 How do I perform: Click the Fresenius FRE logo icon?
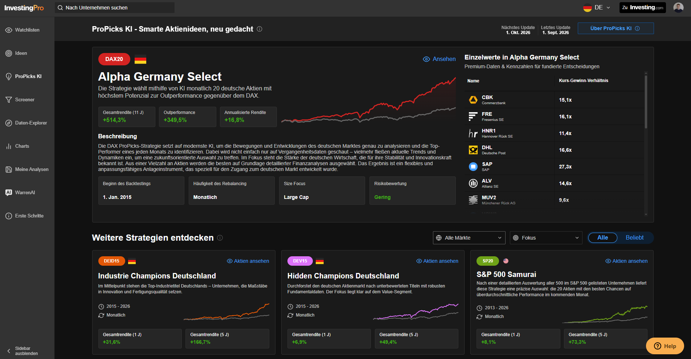tap(473, 117)
